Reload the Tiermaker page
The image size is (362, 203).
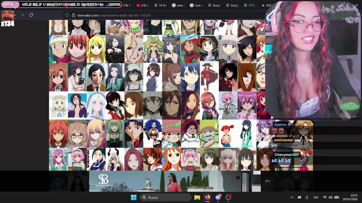(x=31, y=15)
